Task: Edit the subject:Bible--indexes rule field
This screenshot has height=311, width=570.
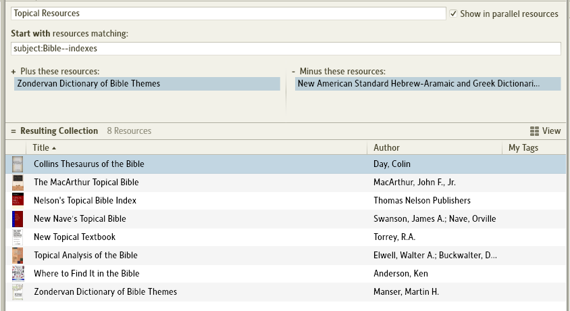Action: [286, 49]
